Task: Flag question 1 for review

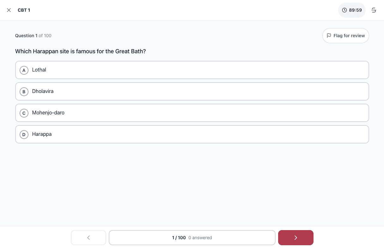Action: [346, 36]
